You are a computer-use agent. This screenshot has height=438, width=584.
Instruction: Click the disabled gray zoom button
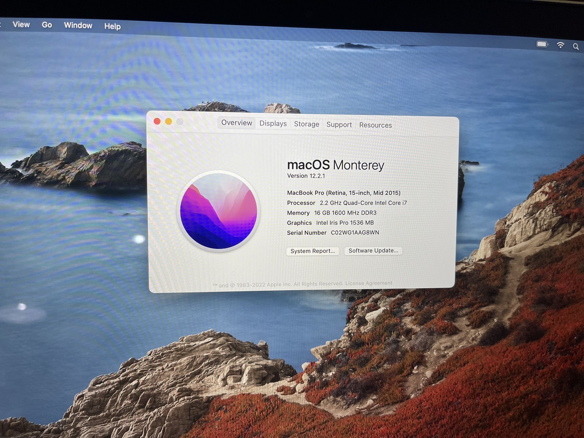(x=180, y=122)
